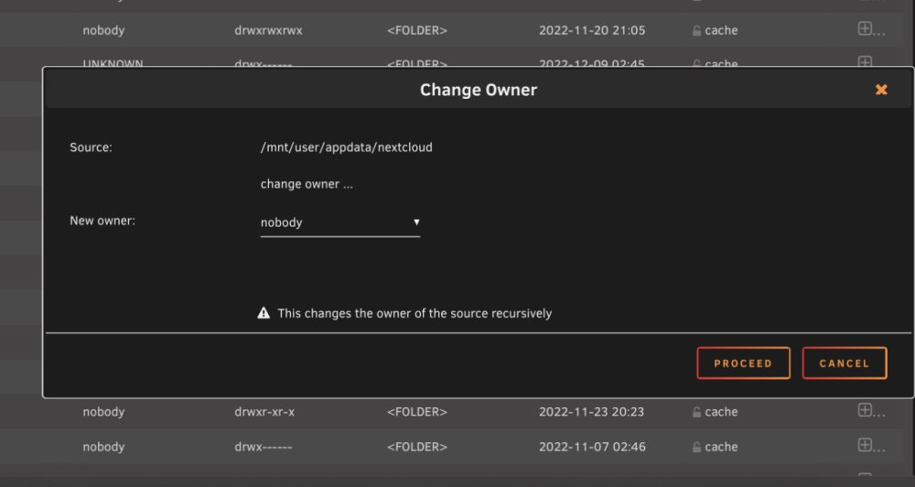Click the 'This changes the owner of the source recursively' notice
Screen dimensions: 915x487
pyautogui.click(x=414, y=313)
